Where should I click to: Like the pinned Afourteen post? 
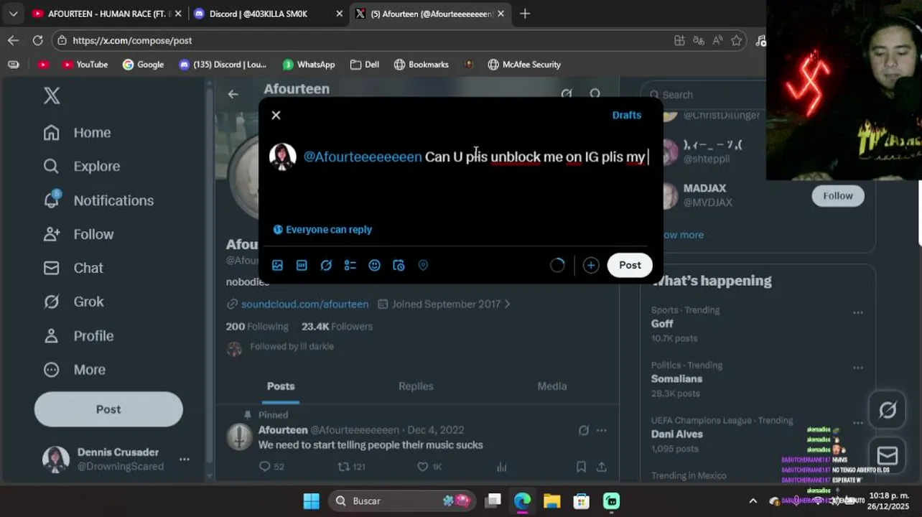coord(429,467)
